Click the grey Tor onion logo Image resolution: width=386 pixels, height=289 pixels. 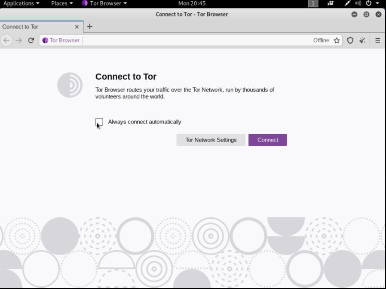[70, 85]
